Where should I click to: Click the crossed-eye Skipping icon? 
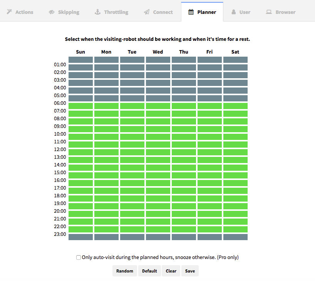coord(52,12)
